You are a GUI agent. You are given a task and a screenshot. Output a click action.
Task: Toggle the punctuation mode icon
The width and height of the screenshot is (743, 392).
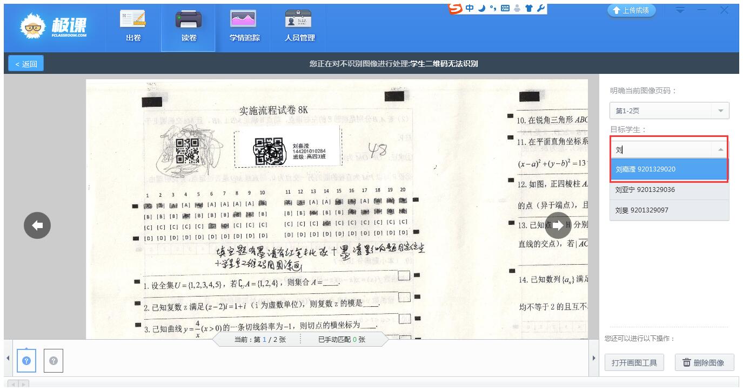click(493, 8)
